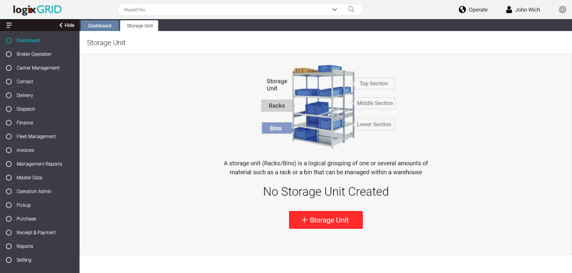Open Invoices menu item
Image resolution: width=572 pixels, height=273 pixels.
25,150
